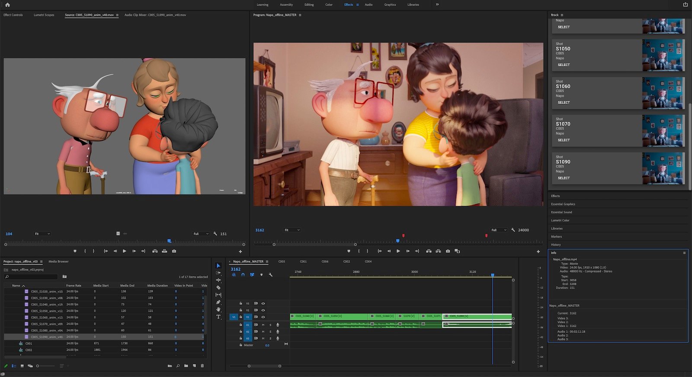Open Source monitor Fit zoom dropdown
Screen dimensions: 692x377
[x=42, y=234]
